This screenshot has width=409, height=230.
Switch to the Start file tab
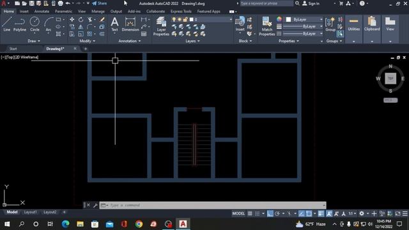coord(13,49)
